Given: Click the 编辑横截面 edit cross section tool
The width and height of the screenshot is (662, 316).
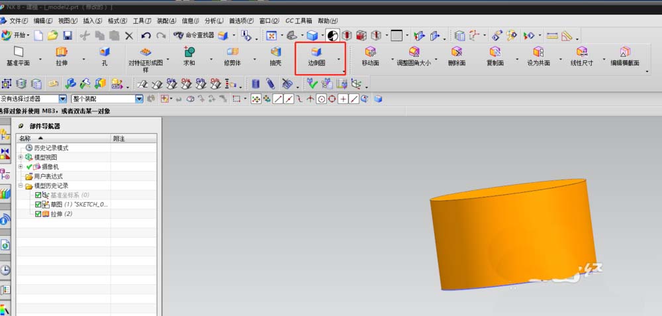Looking at the screenshot, I should pyautogui.click(x=625, y=57).
